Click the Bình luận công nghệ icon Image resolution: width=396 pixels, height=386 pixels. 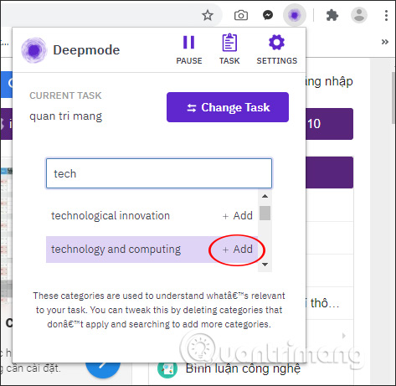[167, 368]
